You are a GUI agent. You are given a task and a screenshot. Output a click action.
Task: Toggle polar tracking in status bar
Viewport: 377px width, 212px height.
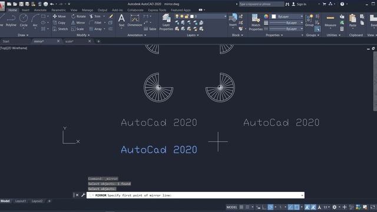point(270,207)
